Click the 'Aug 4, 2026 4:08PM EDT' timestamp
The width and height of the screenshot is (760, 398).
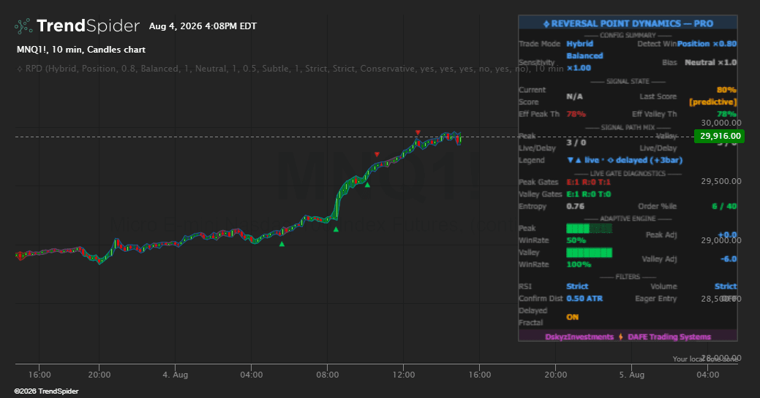coord(203,26)
